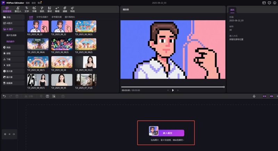
Task: Click the export download icon in title bar
Action: click(x=275, y=3)
